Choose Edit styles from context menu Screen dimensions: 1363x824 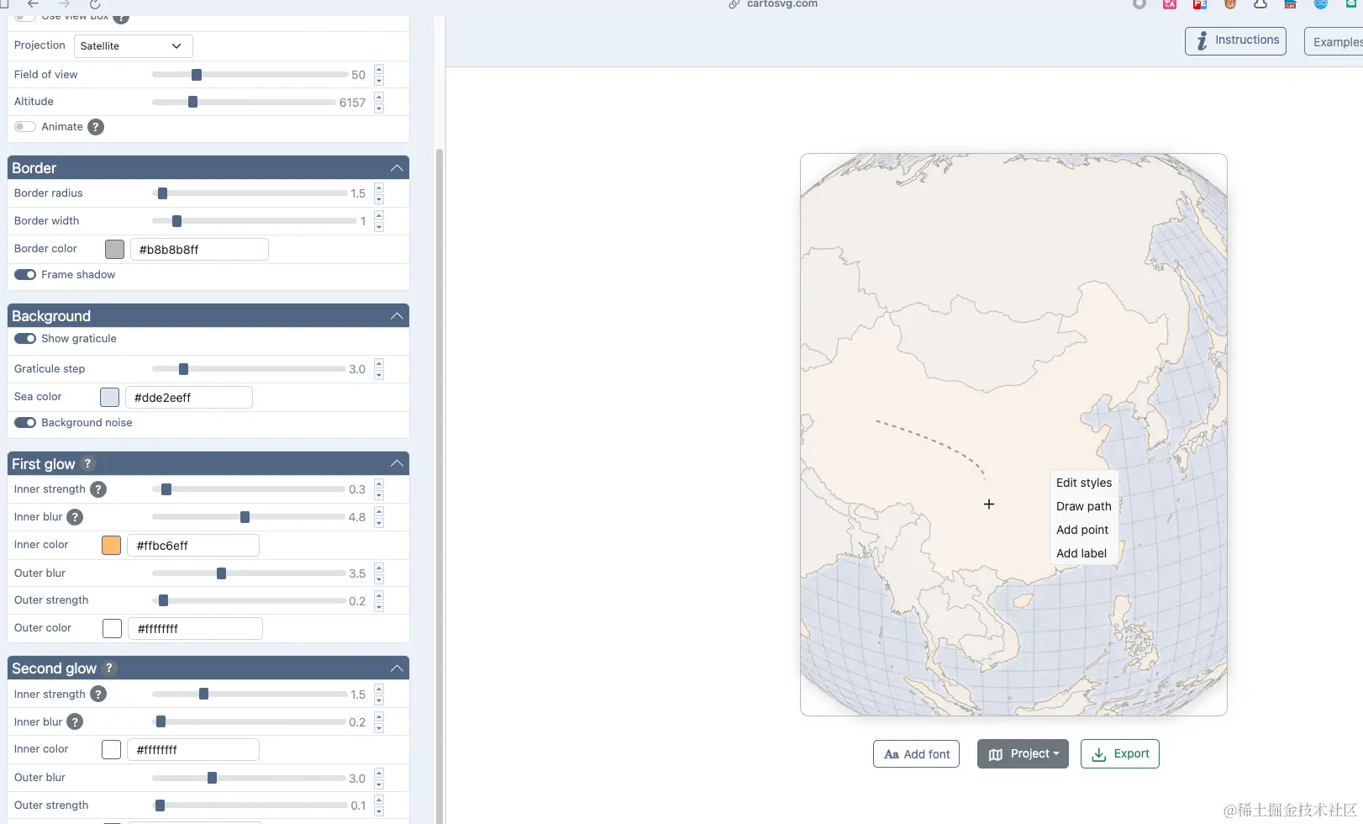[x=1083, y=483]
